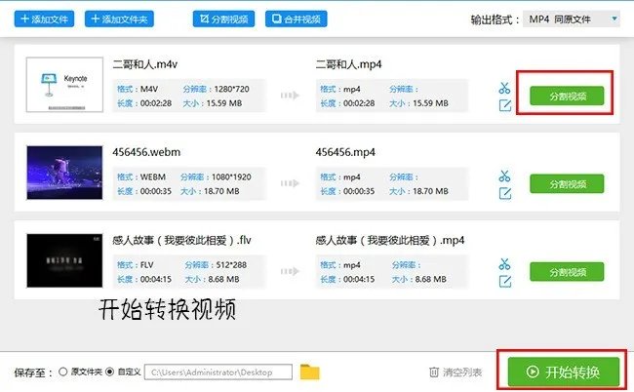
Task: Click green 分割视频 button for 二哥和人.mp4
Action: click(x=567, y=96)
